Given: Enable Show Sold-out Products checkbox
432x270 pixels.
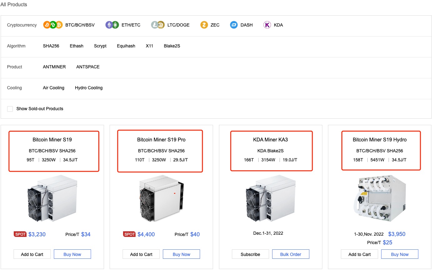Looking at the screenshot, I should [10, 109].
